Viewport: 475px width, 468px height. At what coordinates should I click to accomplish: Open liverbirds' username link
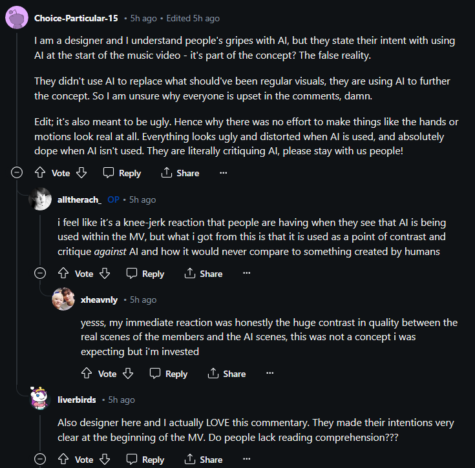[x=76, y=400]
